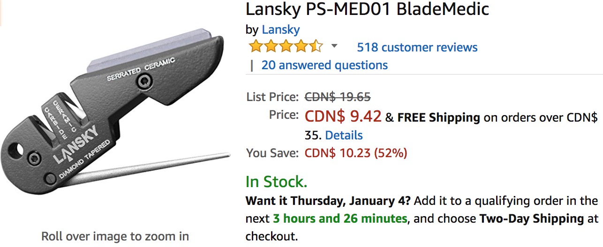Click the 'Roll over image to zoom in' text
603x247 pixels.
pos(115,236)
